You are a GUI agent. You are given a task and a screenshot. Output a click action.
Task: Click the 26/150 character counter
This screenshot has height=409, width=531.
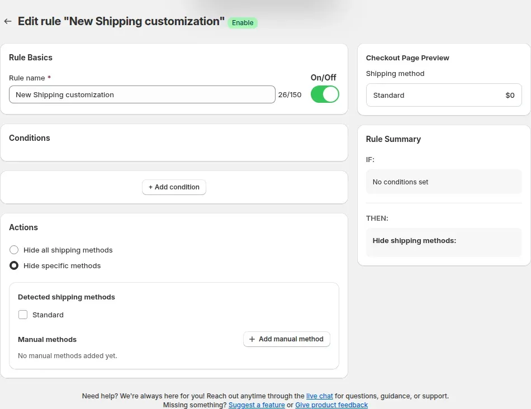pyautogui.click(x=290, y=94)
